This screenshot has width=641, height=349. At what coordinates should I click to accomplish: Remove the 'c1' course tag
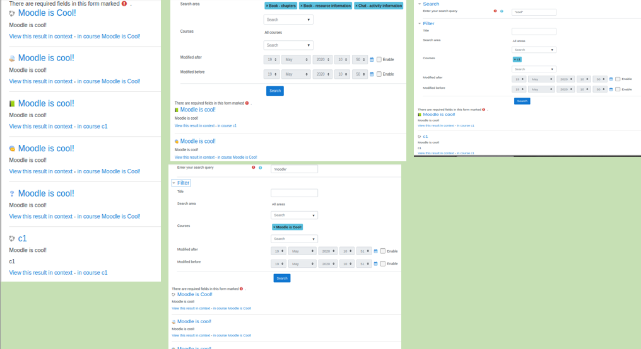pyautogui.click(x=517, y=60)
